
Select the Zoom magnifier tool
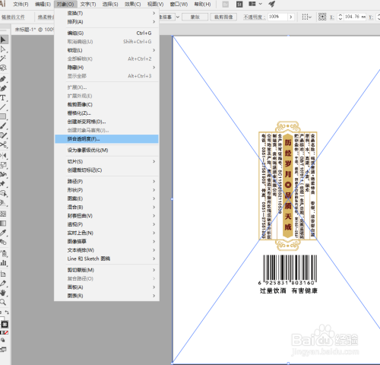[3, 302]
